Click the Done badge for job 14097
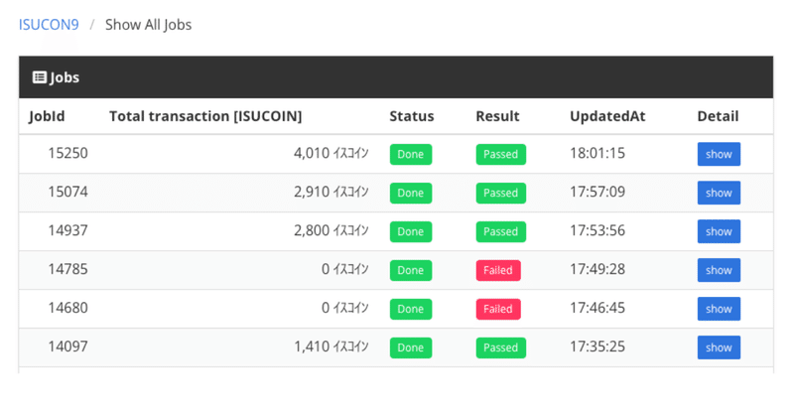Image resolution: width=794 pixels, height=416 pixels. [411, 347]
